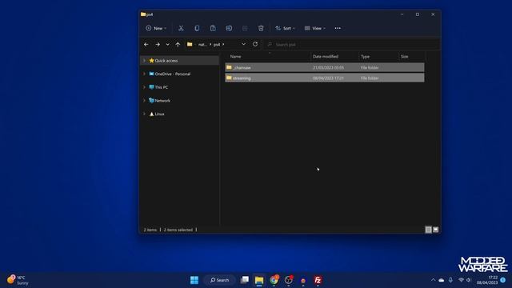Click the microphone tray icon

coord(450,280)
